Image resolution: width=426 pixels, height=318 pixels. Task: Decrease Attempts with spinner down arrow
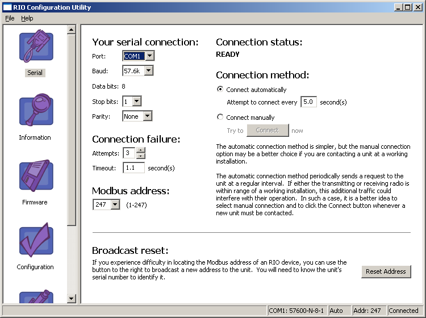pos(140,156)
